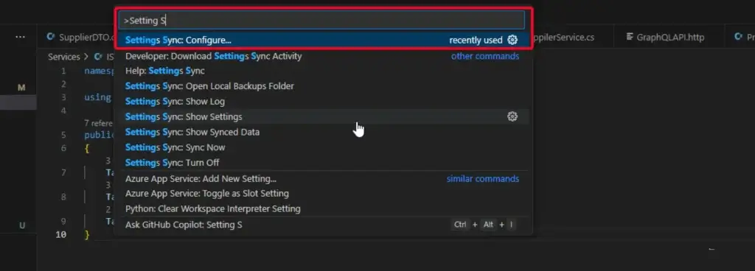This screenshot has height=271, width=755.
Task: Click the gear icon beside Settings Sync: Configure
Action: tap(513, 40)
